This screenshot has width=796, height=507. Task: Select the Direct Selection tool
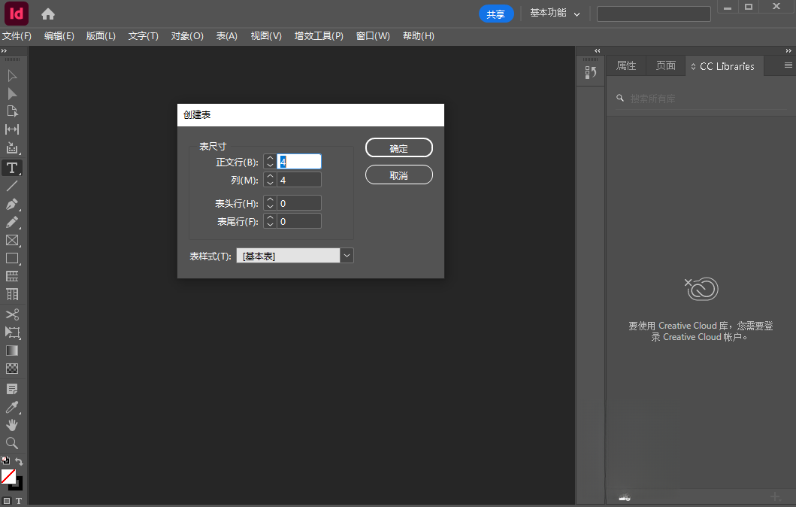(x=12, y=94)
